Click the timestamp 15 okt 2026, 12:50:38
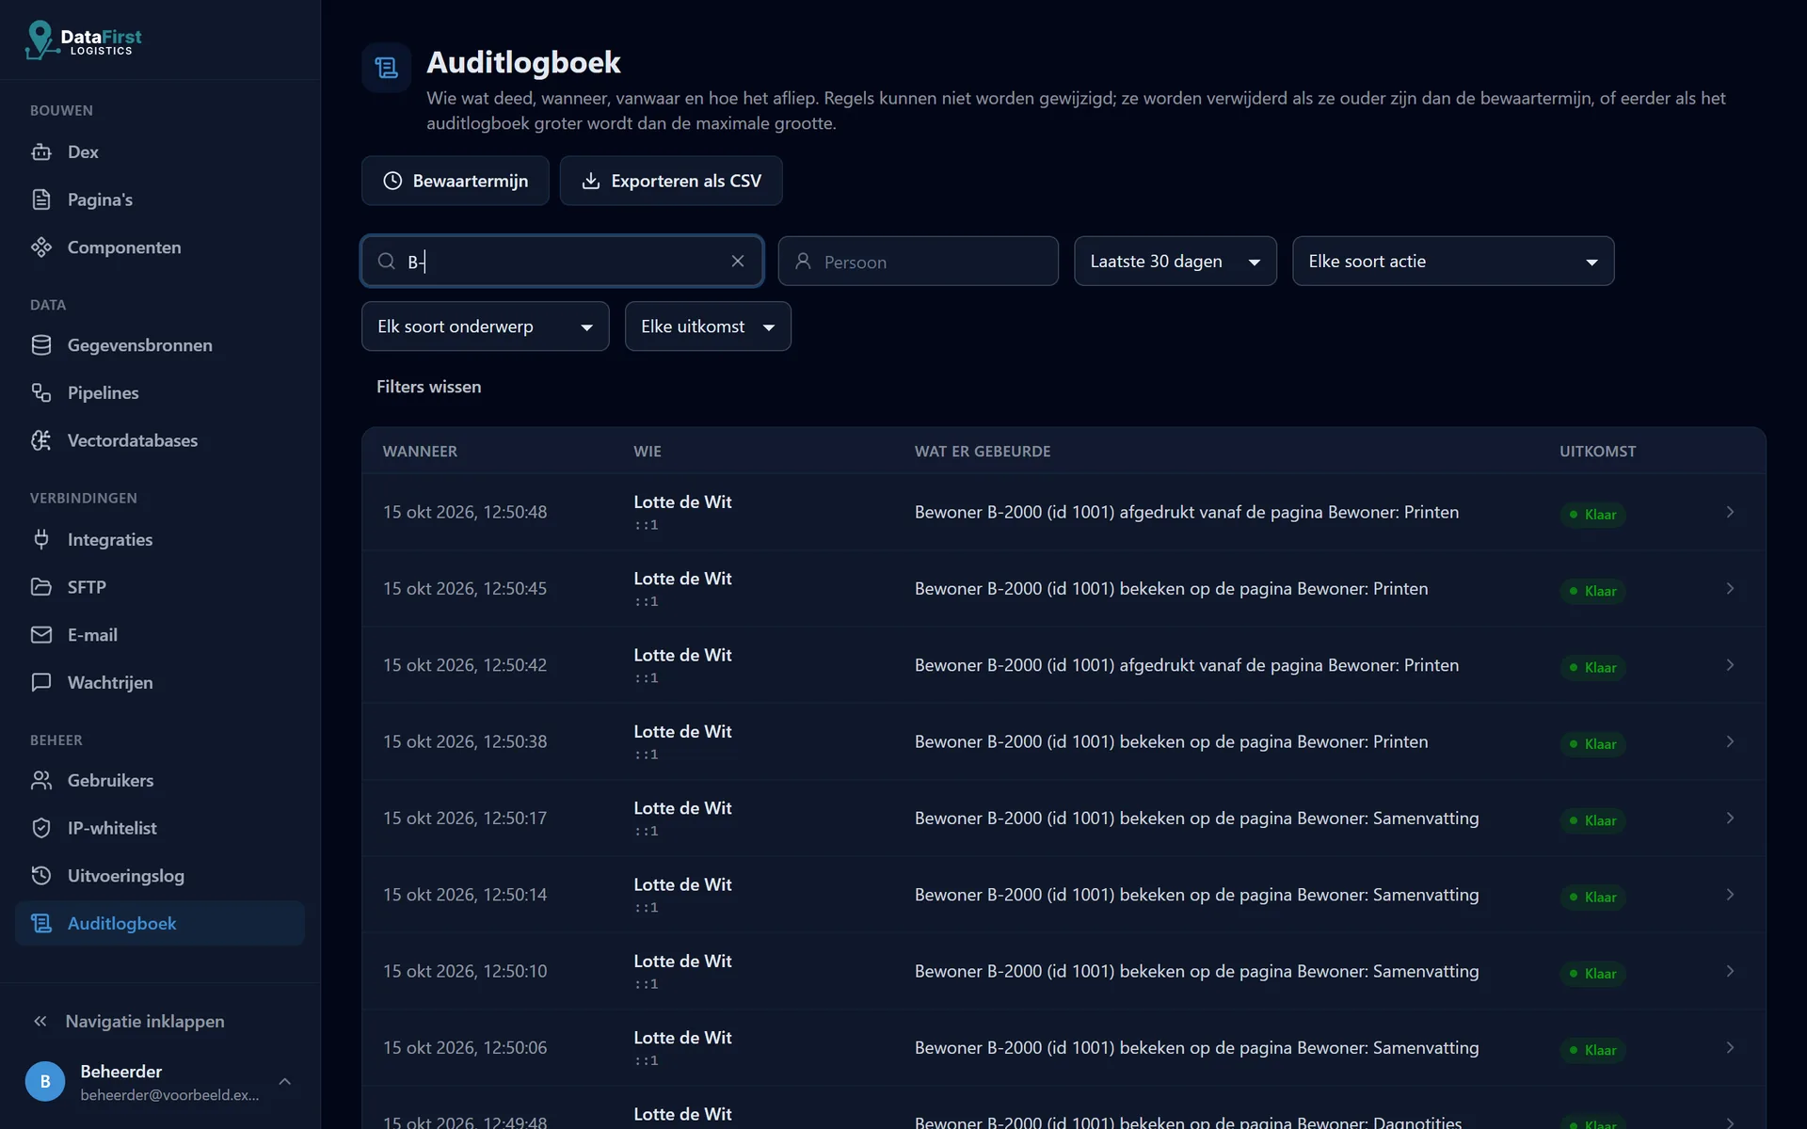 [x=465, y=741]
